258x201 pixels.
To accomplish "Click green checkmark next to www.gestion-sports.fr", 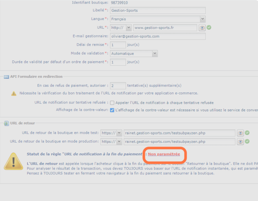I will [x=209, y=28].
